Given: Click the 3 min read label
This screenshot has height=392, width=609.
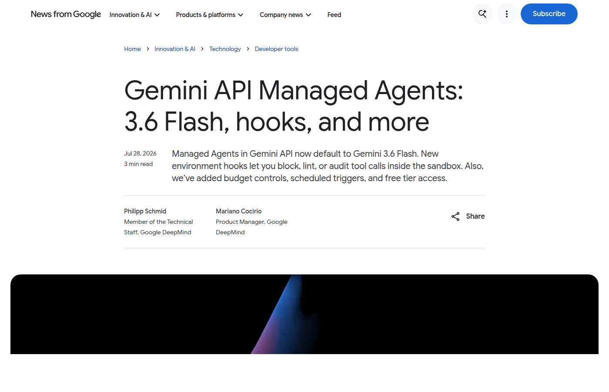Looking at the screenshot, I should [138, 164].
